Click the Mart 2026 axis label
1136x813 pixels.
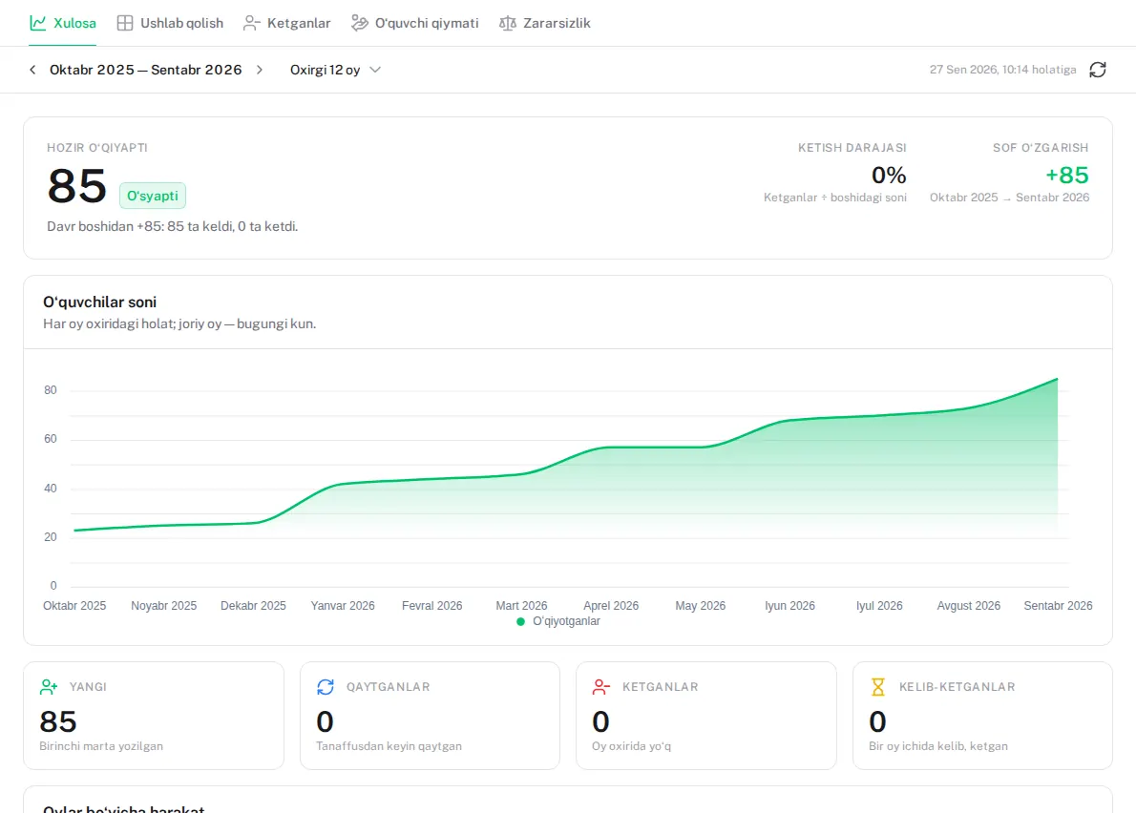[521, 605]
